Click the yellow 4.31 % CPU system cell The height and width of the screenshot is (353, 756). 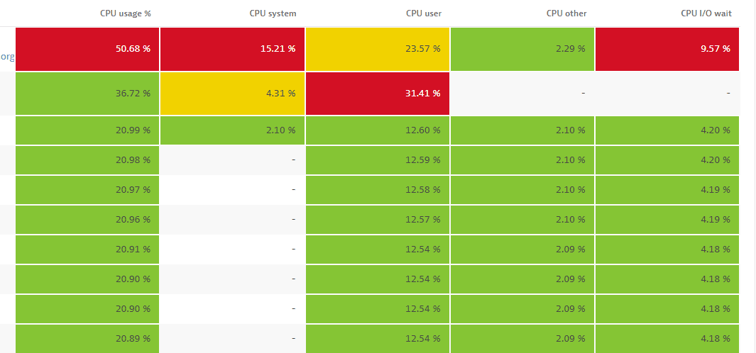coord(233,93)
